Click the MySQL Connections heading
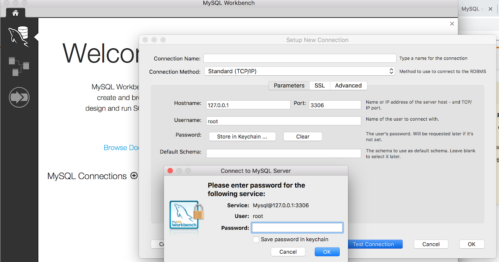Image resolution: width=499 pixels, height=262 pixels. (x=87, y=176)
